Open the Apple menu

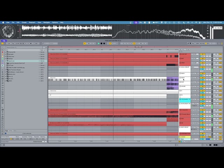point(3,22)
